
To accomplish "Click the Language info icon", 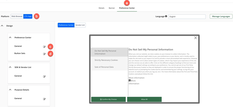I will (x=166, y=16).
